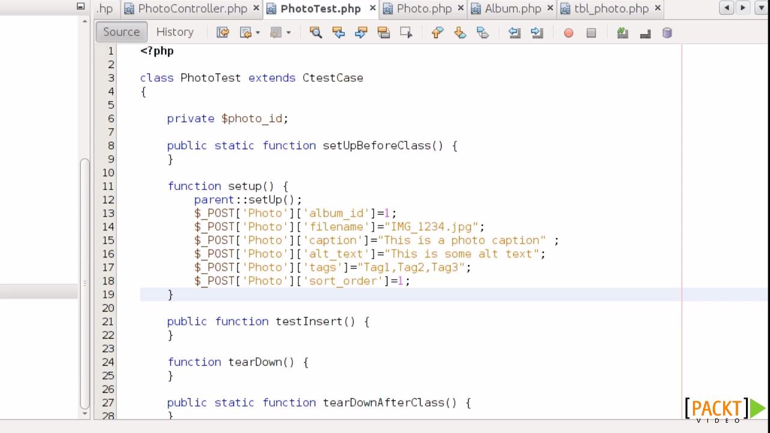Open the Album.php tab
The image size is (770, 433).
pyautogui.click(x=513, y=8)
